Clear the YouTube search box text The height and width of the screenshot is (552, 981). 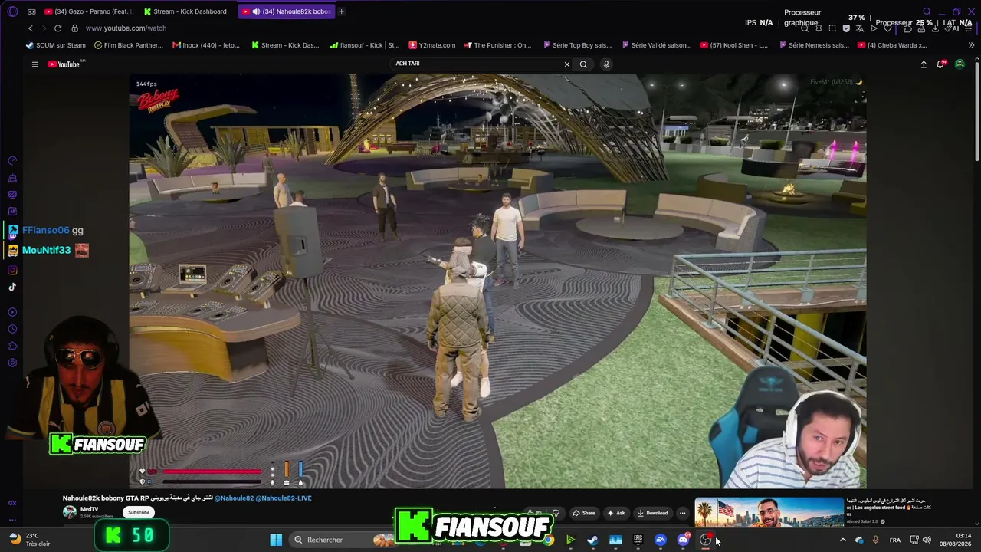coord(567,64)
